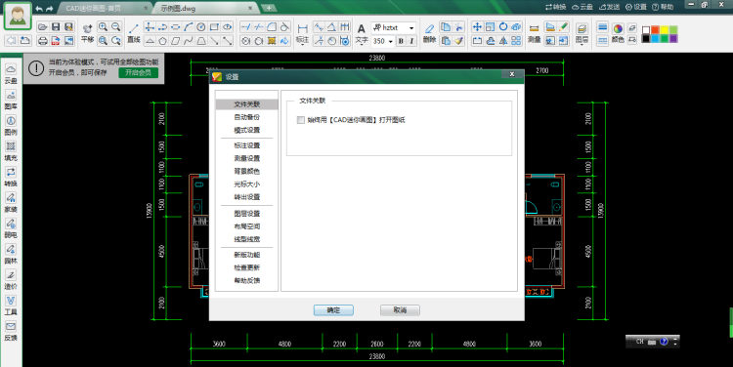Click the 确定 button
The width and height of the screenshot is (733, 367).
pos(333,310)
